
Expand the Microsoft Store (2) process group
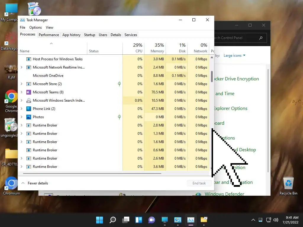coord(21,84)
